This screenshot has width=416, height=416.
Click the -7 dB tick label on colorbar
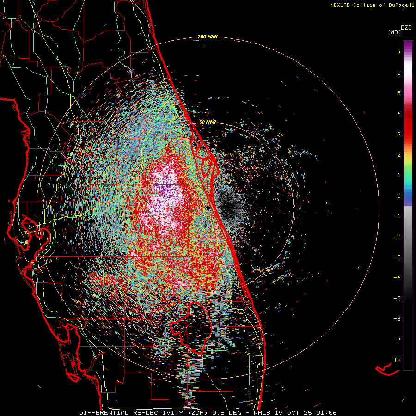point(397,339)
